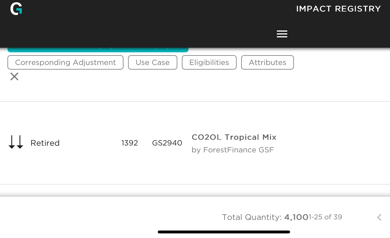Click the double down-arrow Retired icon

tap(16, 143)
